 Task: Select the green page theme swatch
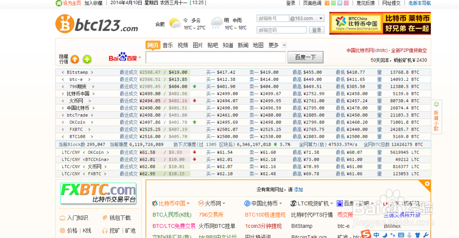[x=333, y=3]
